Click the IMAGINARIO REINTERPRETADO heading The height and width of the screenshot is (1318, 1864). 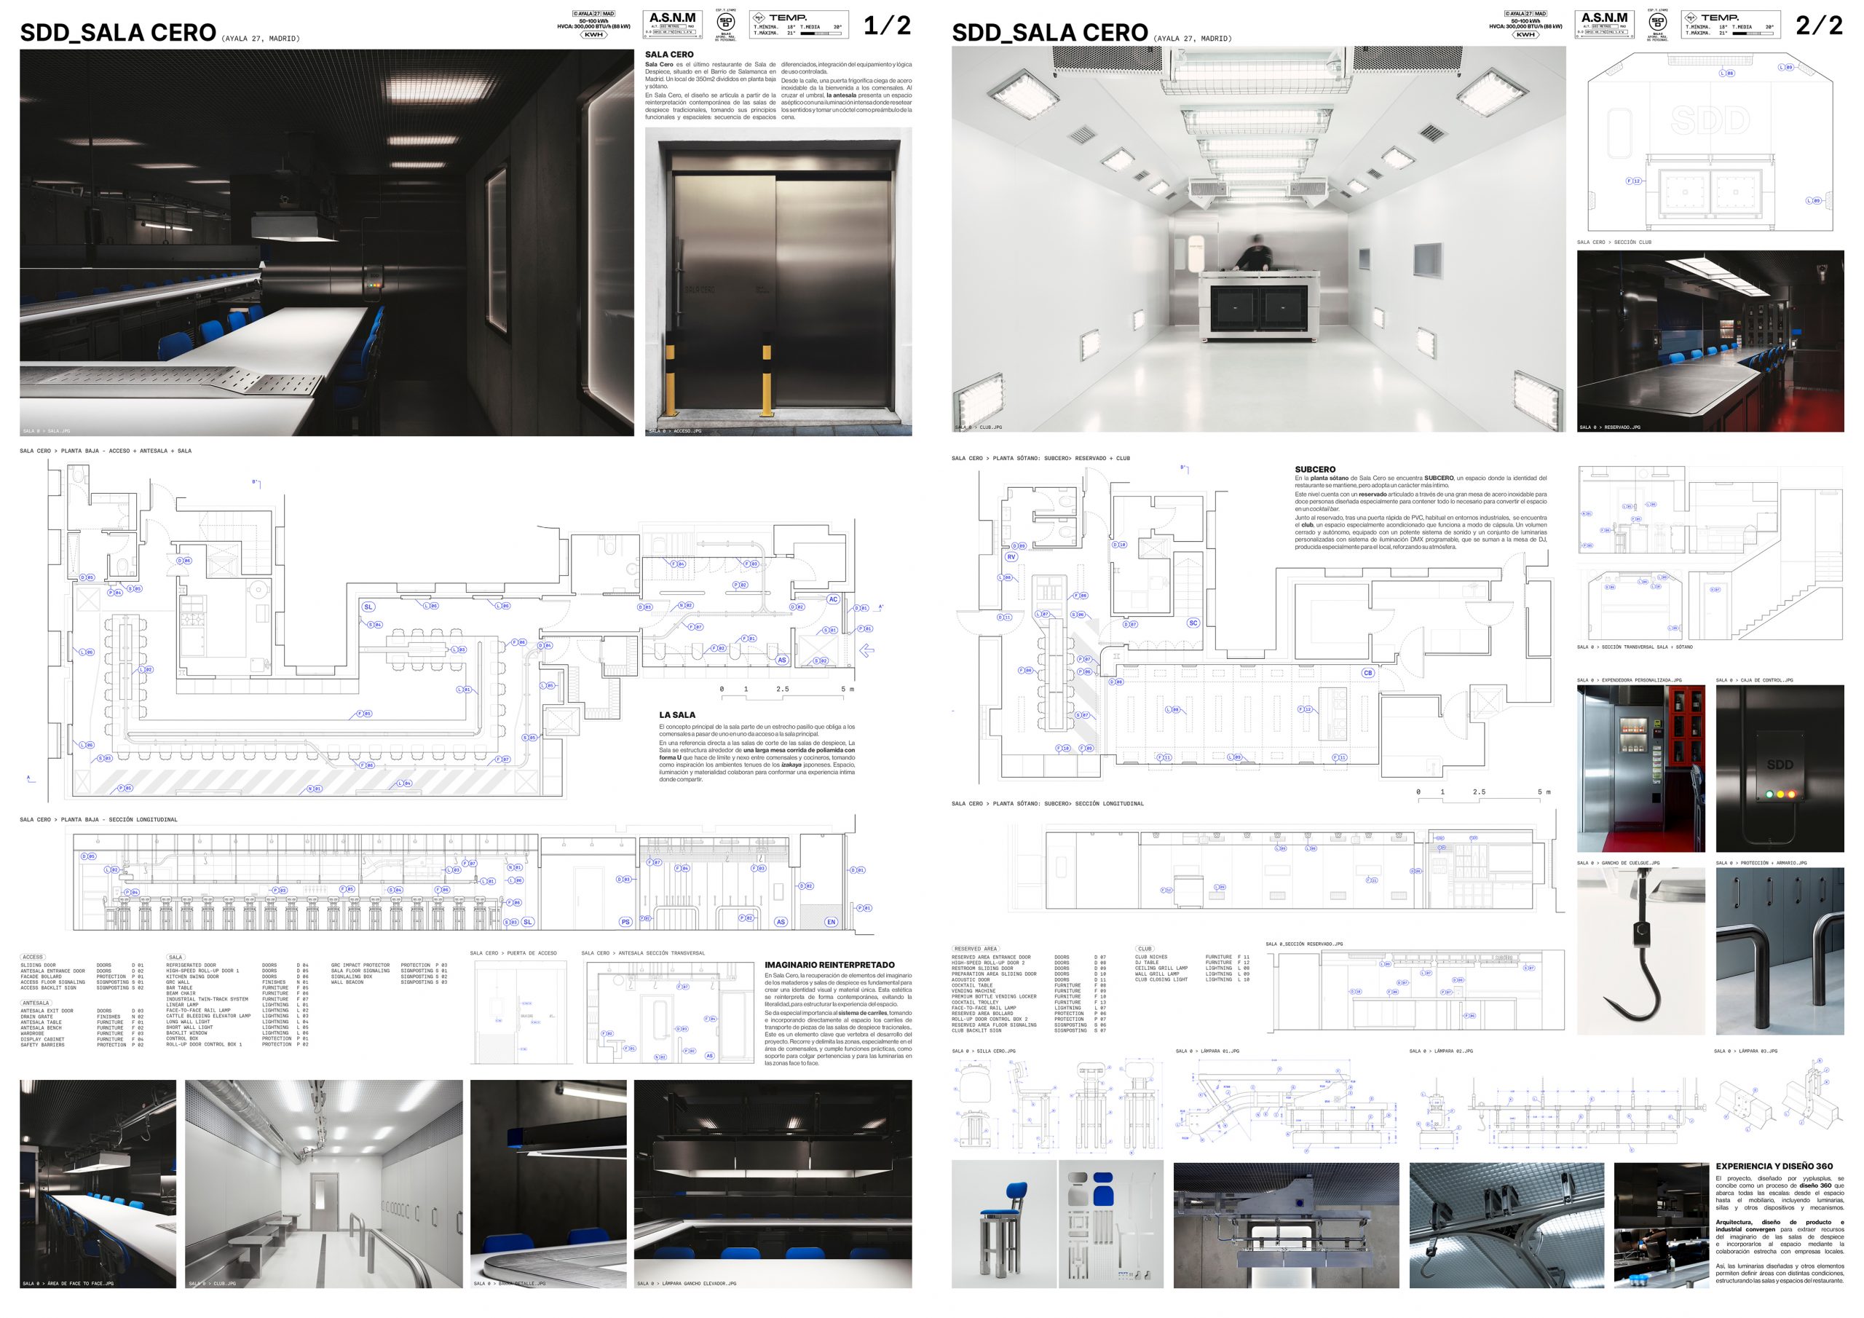829,965
